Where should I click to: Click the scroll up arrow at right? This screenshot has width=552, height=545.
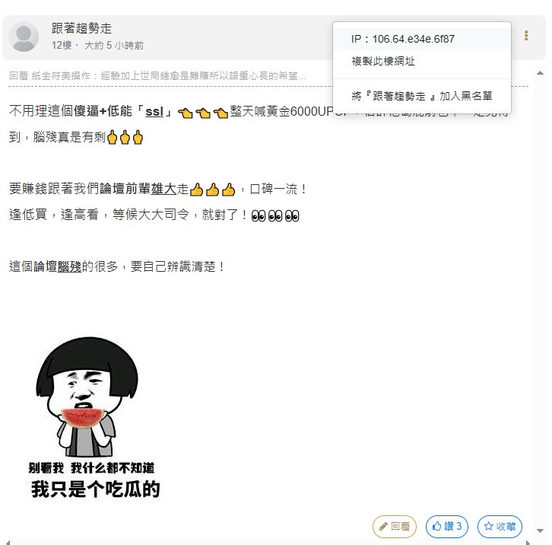540,73
